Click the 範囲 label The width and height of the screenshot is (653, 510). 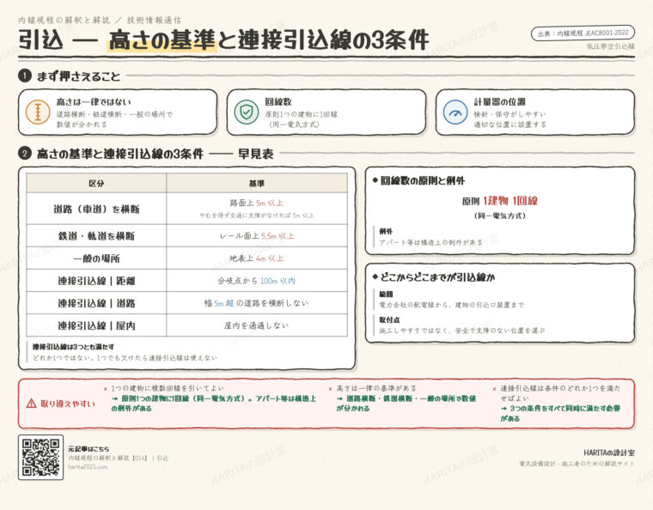tap(386, 294)
